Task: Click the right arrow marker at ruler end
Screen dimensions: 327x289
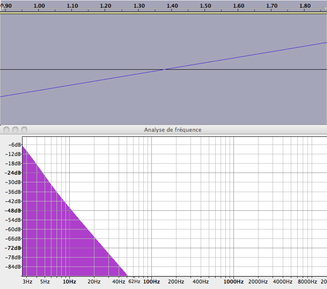Action: [x=325, y=8]
